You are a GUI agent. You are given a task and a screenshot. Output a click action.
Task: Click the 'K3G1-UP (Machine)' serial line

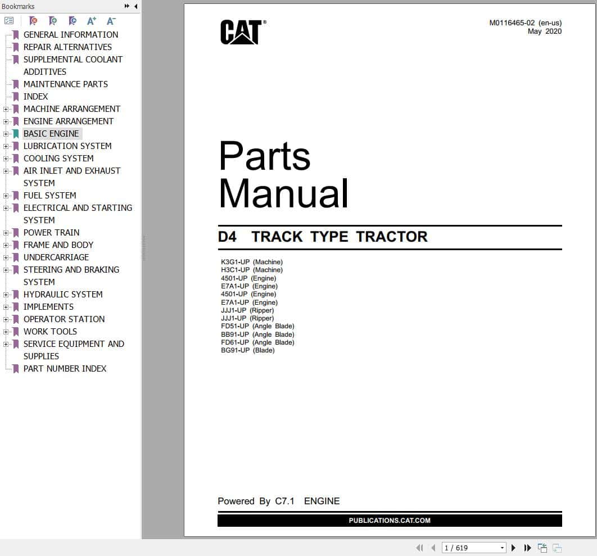(x=252, y=262)
